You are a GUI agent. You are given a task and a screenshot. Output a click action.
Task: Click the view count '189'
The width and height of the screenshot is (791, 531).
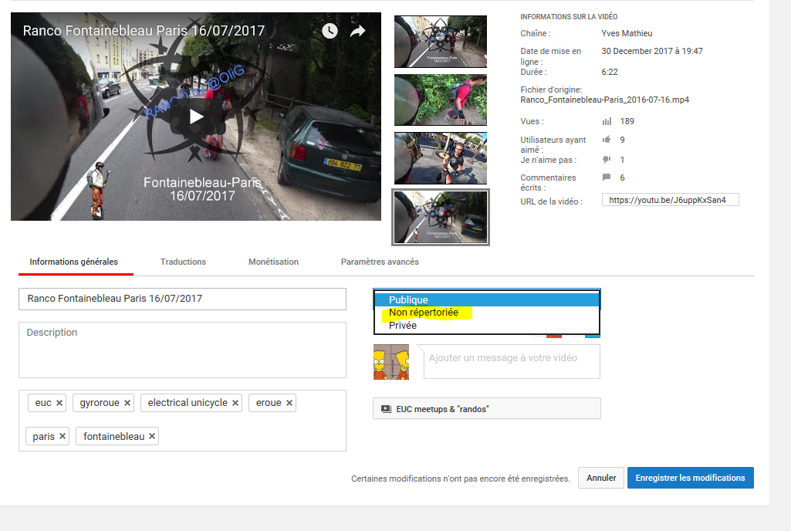pos(627,122)
